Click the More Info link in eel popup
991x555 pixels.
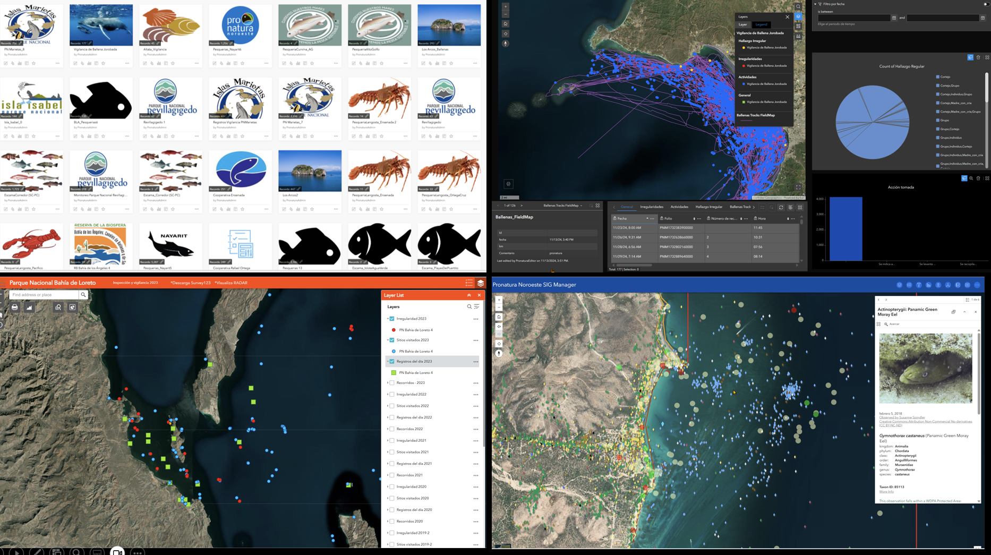[x=886, y=492]
